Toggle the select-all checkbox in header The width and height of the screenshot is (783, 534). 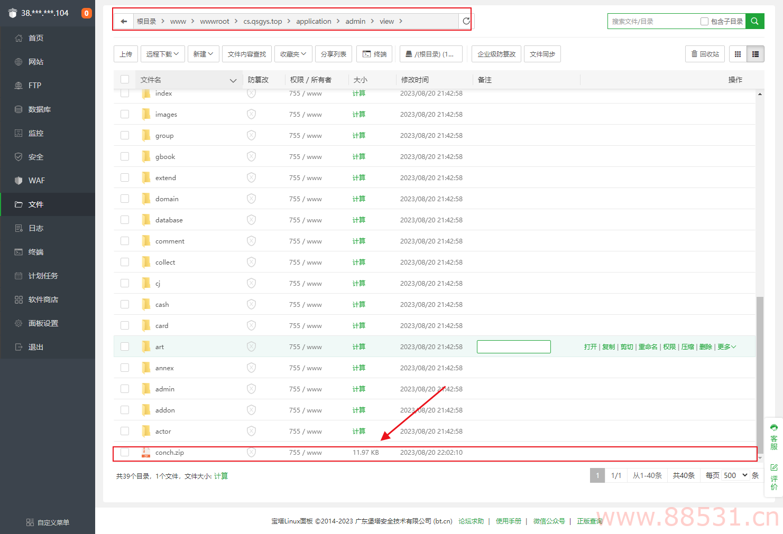click(125, 79)
